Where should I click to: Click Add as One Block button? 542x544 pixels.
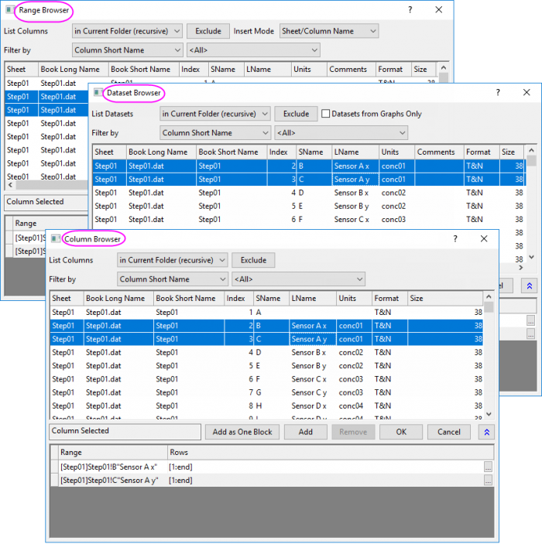pyautogui.click(x=242, y=432)
